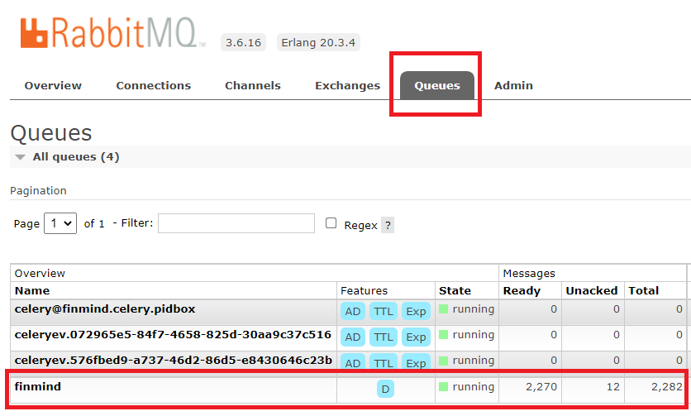Open the finmind queue details
Screen dimensions: 691x416
coord(38,386)
